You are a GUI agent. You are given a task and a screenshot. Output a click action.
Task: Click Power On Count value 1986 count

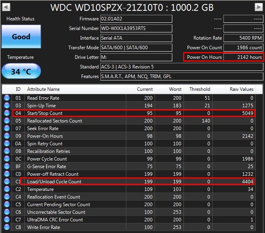pos(243,48)
